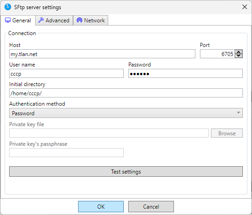Confirm with the OK button
This screenshot has width=252, height=215.
tap(101, 206)
